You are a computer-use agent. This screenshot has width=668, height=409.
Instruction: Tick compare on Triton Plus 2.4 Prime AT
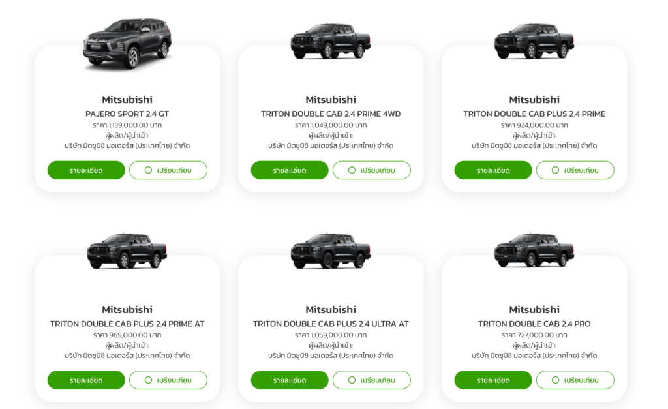(168, 380)
